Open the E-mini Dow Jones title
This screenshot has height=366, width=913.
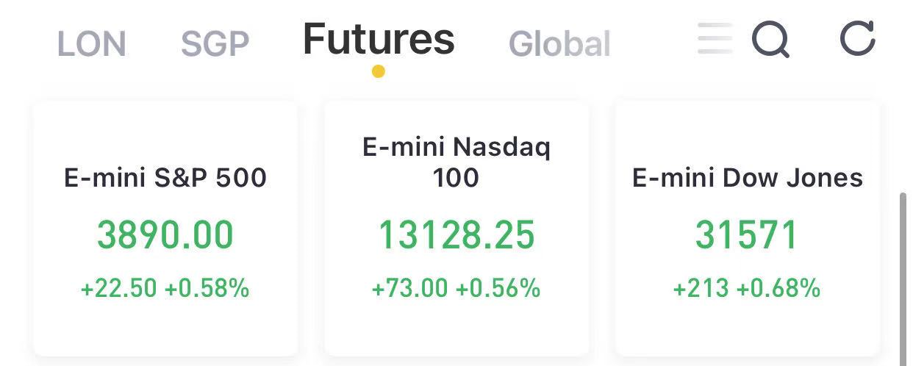(748, 178)
